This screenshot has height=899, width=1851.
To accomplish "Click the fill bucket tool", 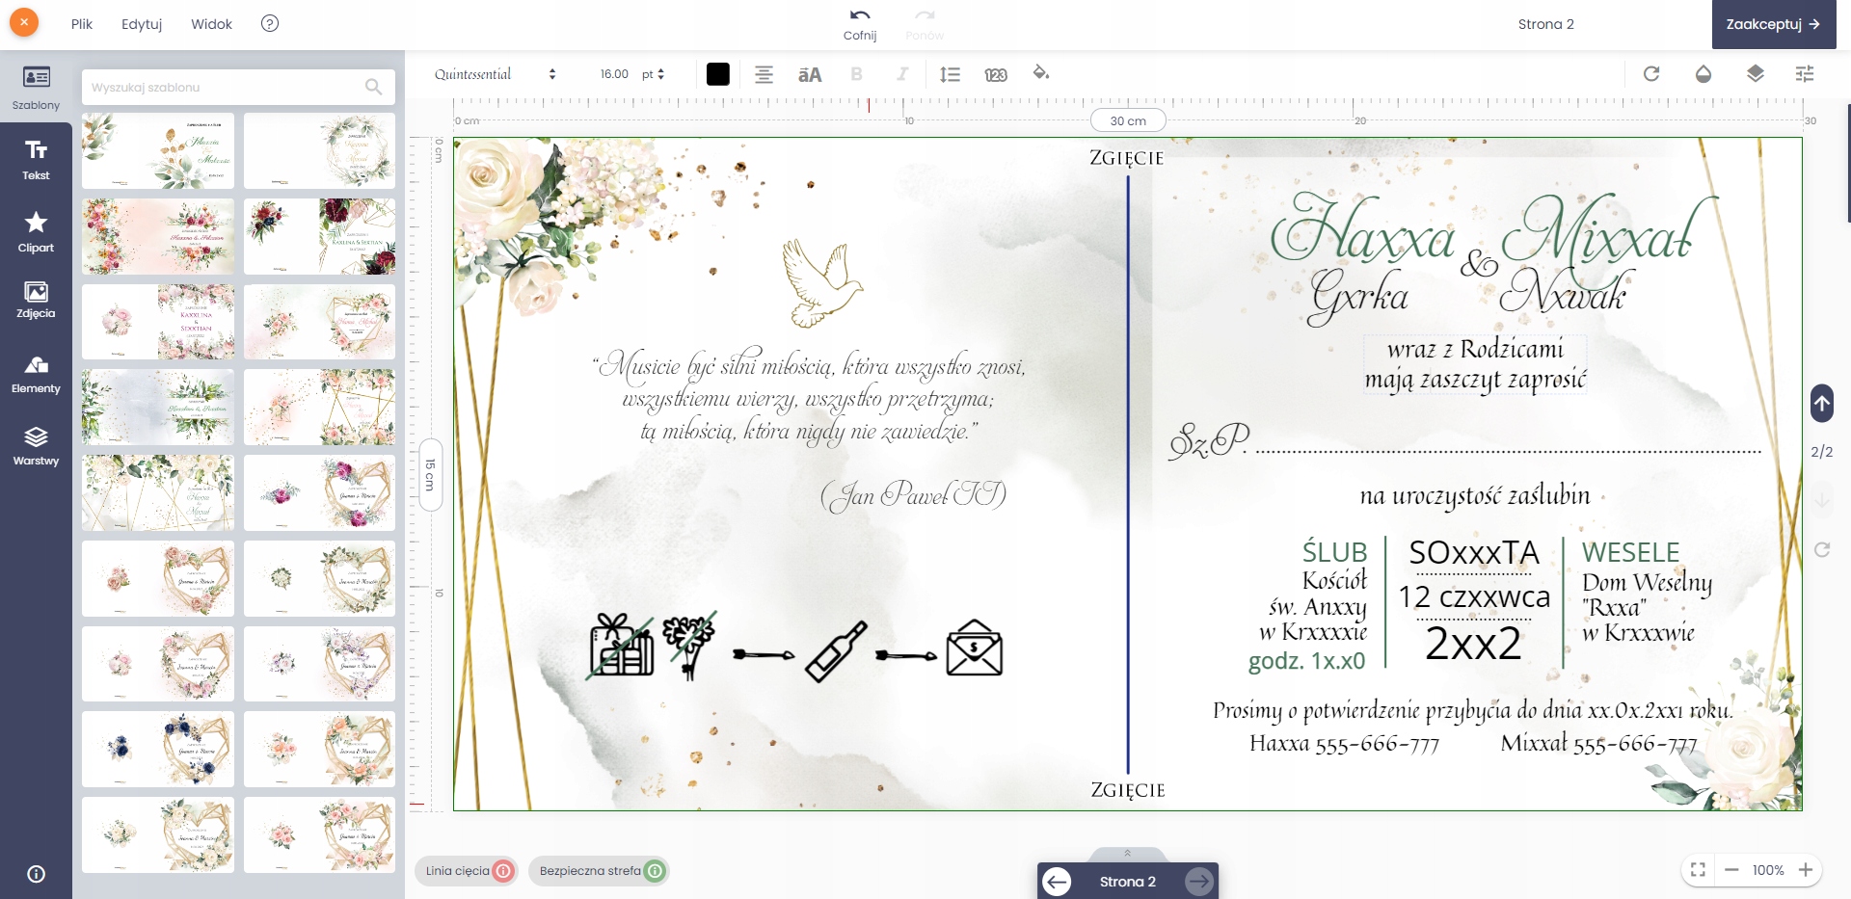I will pyautogui.click(x=1040, y=73).
